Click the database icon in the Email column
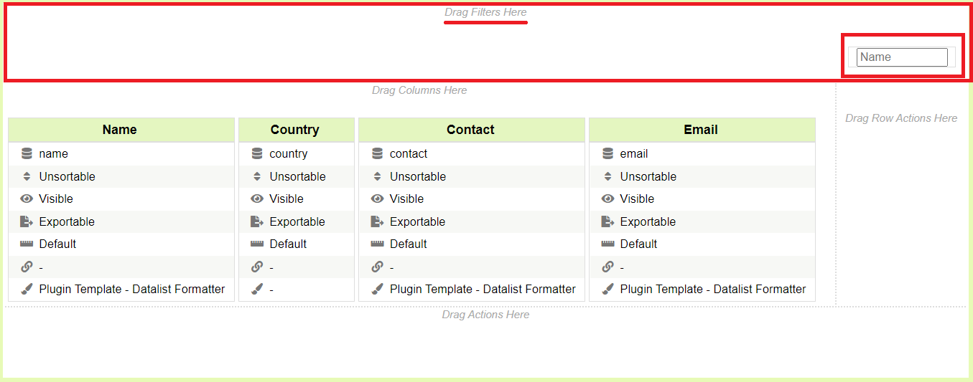973x382 pixels. (x=608, y=153)
